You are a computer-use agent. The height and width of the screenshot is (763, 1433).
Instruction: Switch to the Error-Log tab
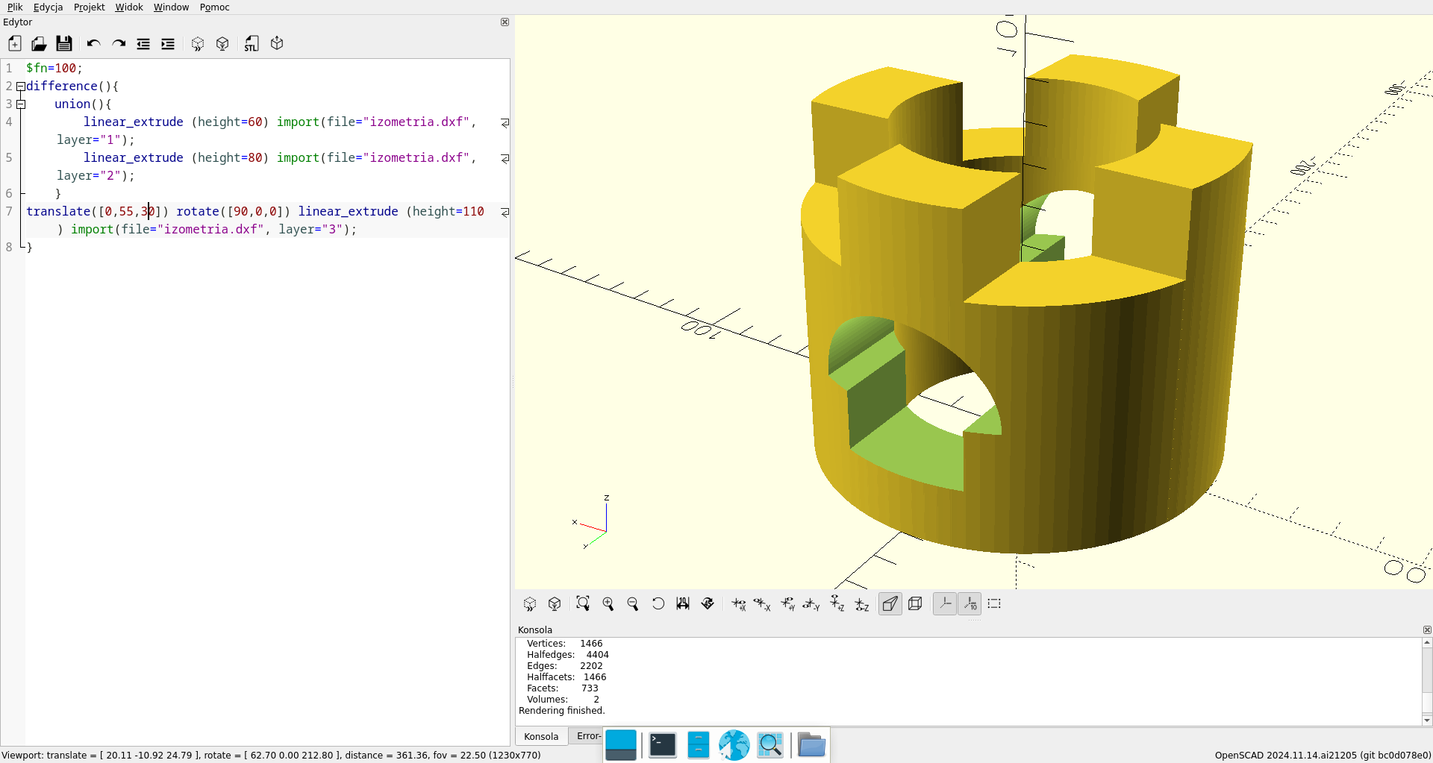(x=589, y=736)
